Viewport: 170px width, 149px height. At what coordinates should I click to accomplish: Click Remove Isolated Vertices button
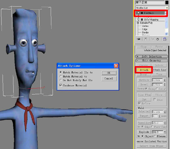152,141
